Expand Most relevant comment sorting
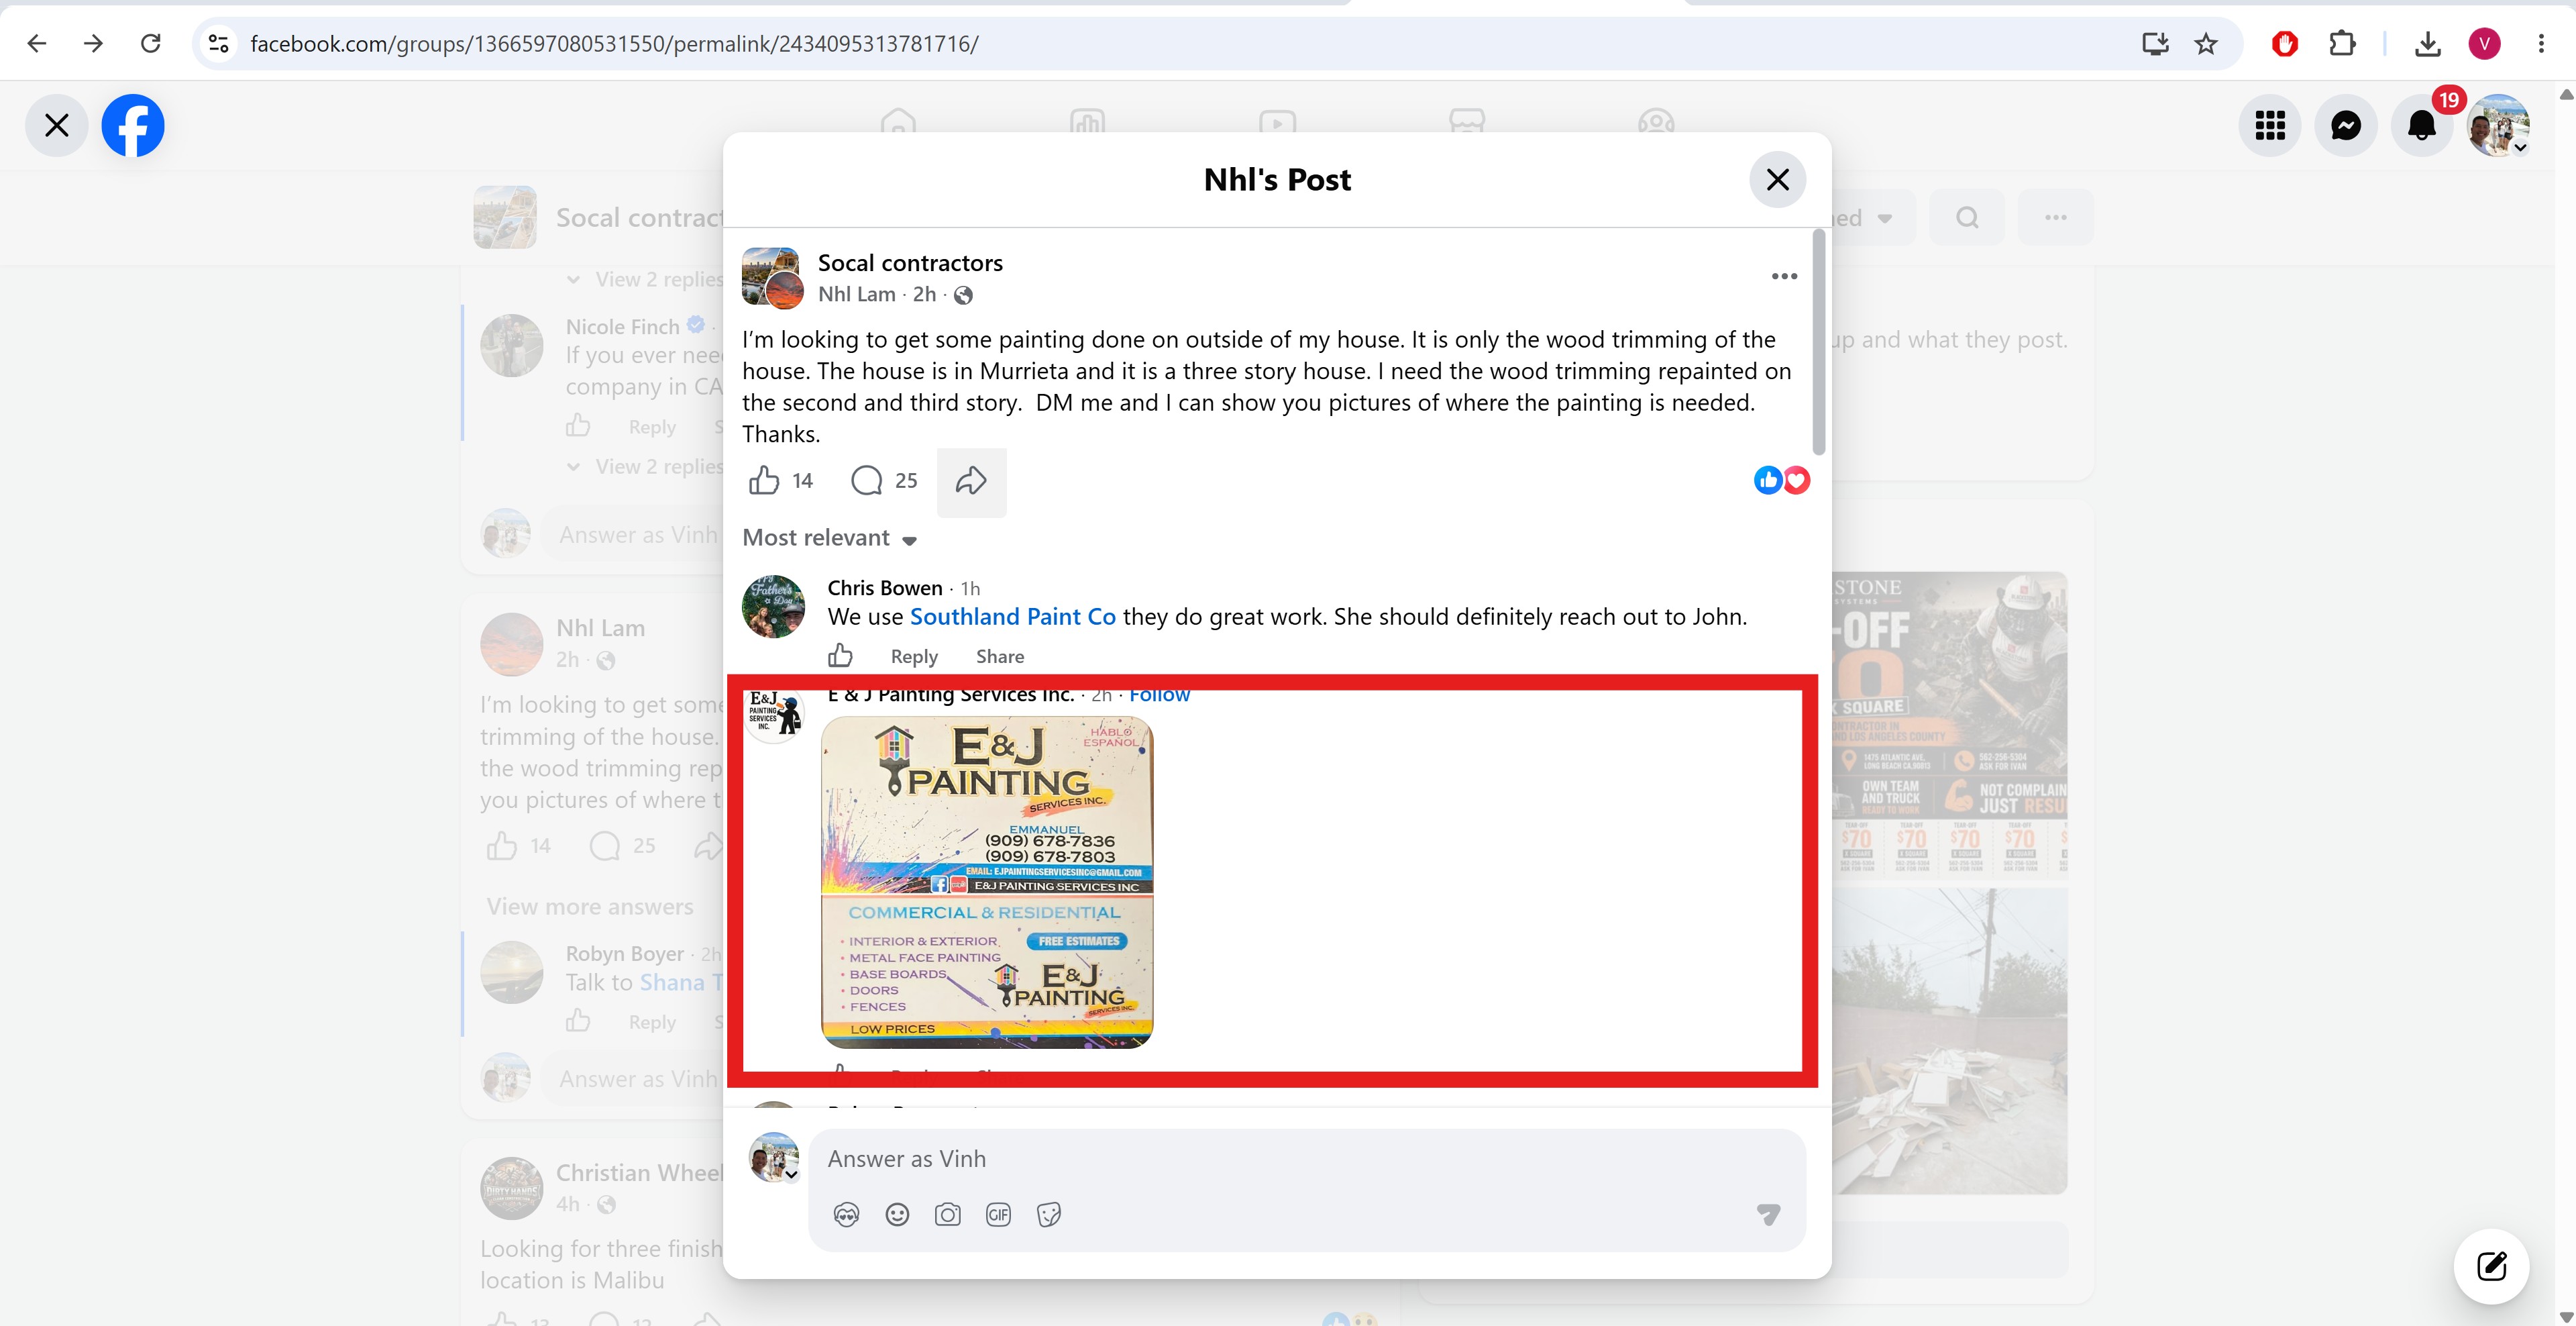This screenshot has width=2576, height=1326. pyautogui.click(x=830, y=538)
